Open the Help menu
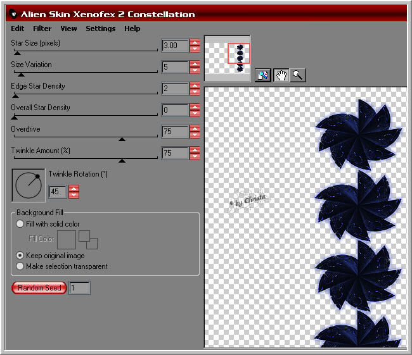Screen dimensions: 412x355 [x=132, y=28]
